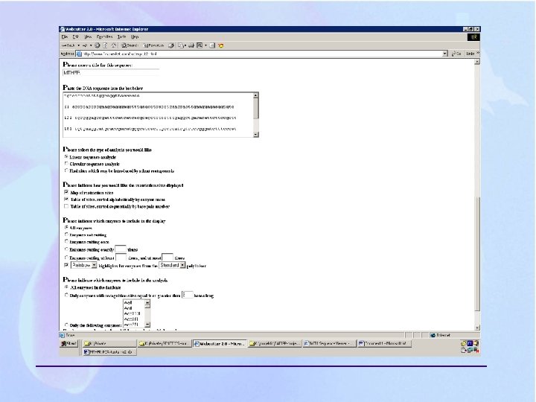This screenshot has height=402, width=536.
Task: Open the Edit icon dropdown arrow
Action: [205, 45]
